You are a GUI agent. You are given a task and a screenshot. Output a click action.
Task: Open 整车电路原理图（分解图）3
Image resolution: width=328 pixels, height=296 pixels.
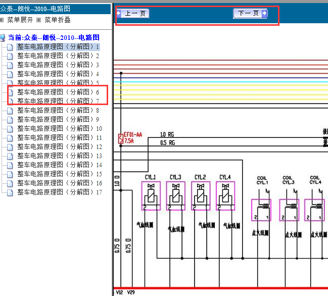click(x=58, y=65)
